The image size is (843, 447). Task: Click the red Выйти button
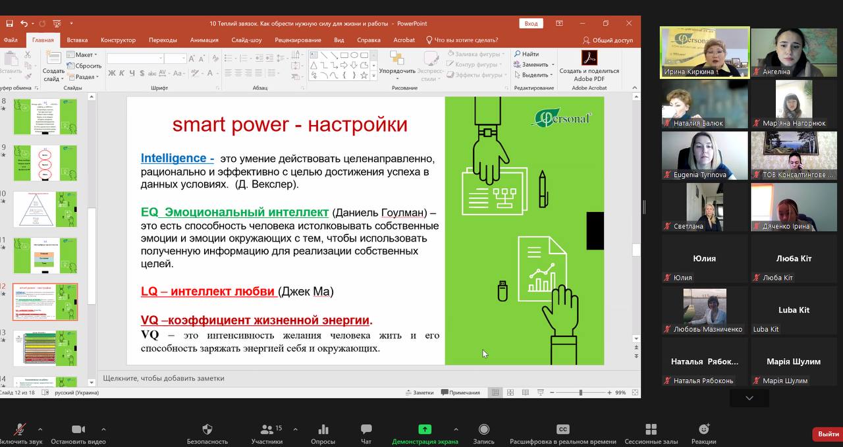(x=827, y=434)
